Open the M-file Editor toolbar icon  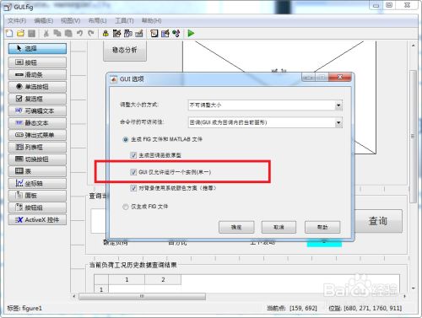tap(154, 34)
